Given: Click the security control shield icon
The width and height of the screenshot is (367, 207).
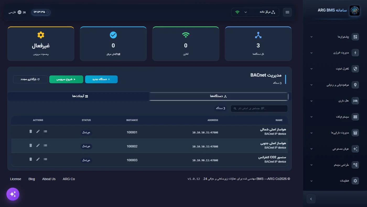Looking at the screenshot, I should 355,69.
